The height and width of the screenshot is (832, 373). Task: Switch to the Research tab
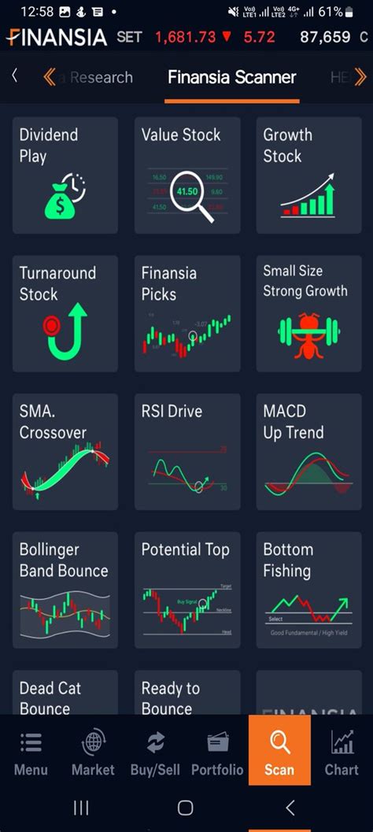click(x=97, y=77)
